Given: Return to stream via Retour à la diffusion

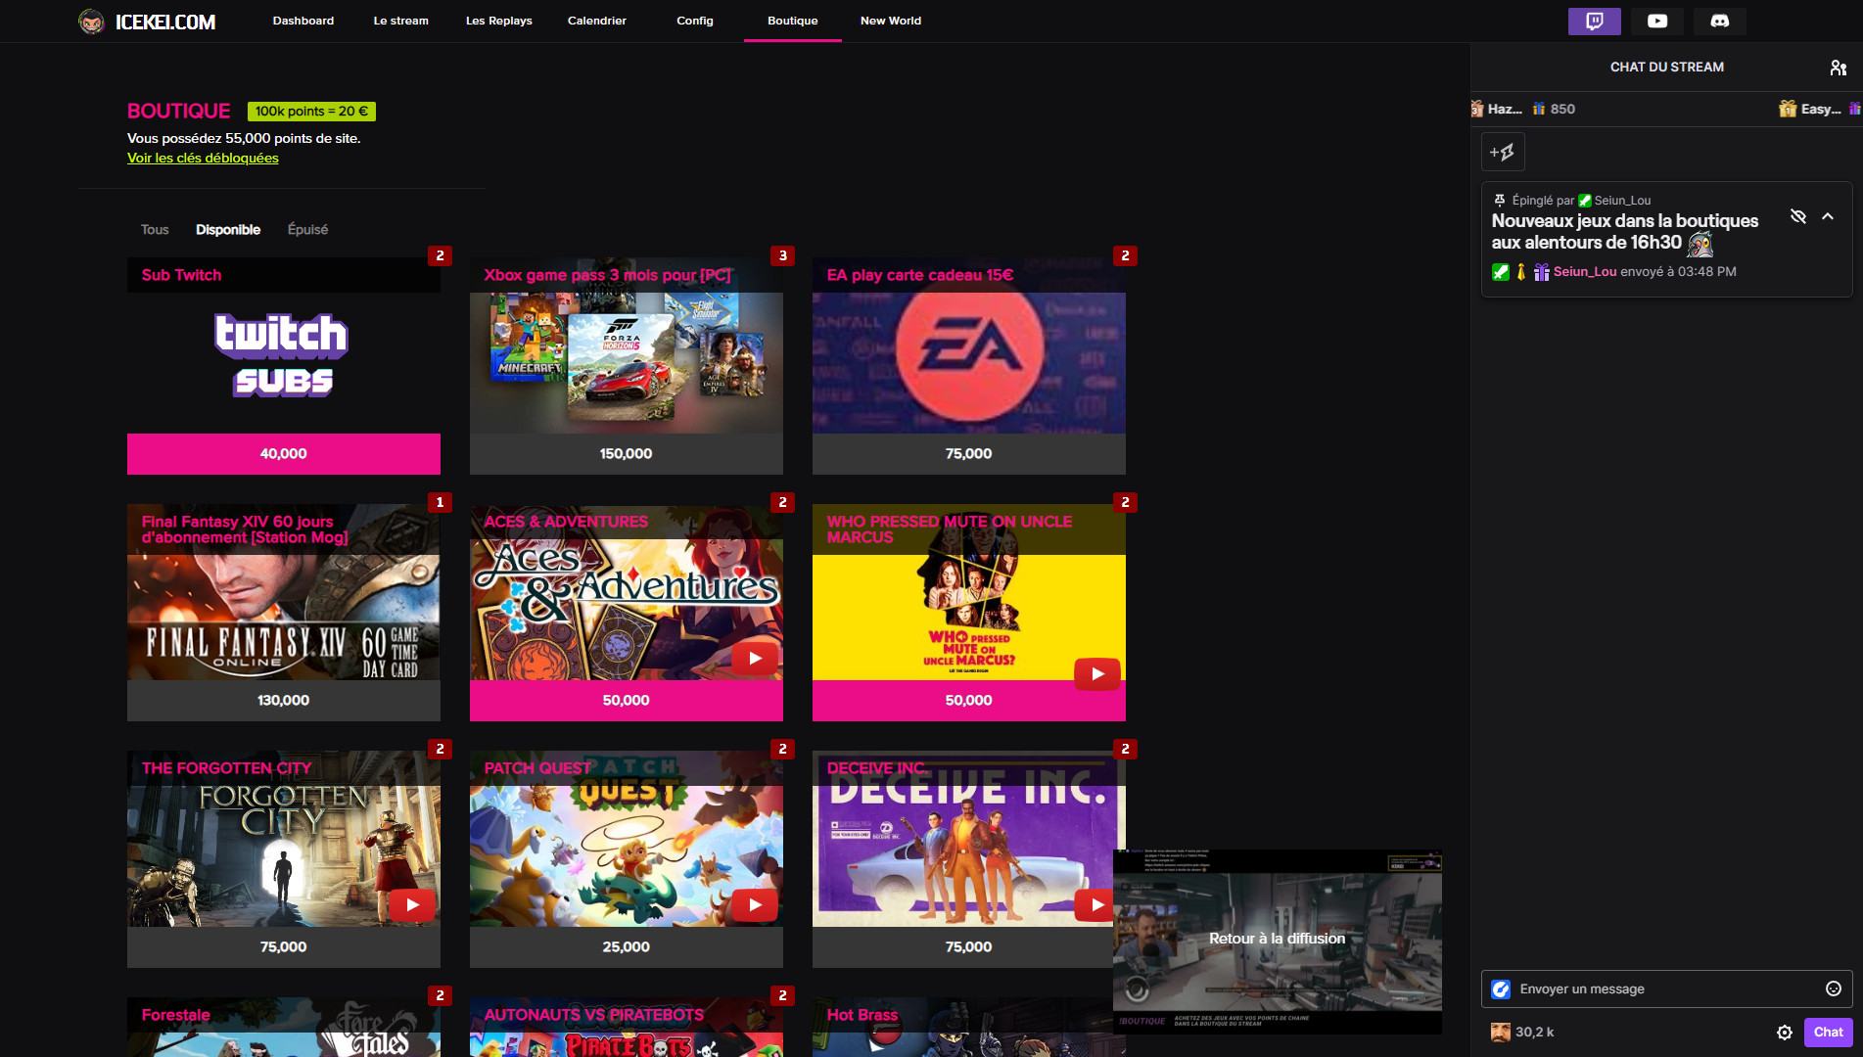Looking at the screenshot, I should click(1277, 939).
